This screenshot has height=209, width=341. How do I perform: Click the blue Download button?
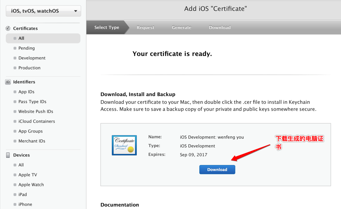(217, 170)
